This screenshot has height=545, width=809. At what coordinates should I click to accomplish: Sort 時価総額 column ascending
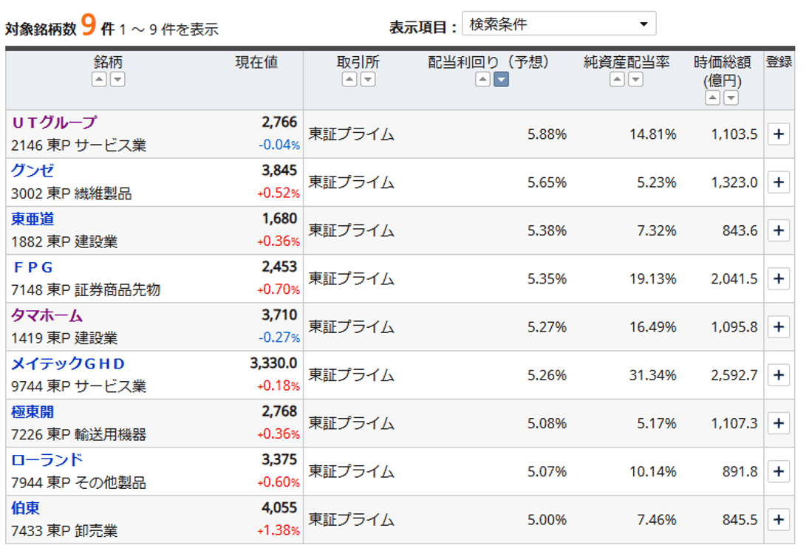pos(712,98)
